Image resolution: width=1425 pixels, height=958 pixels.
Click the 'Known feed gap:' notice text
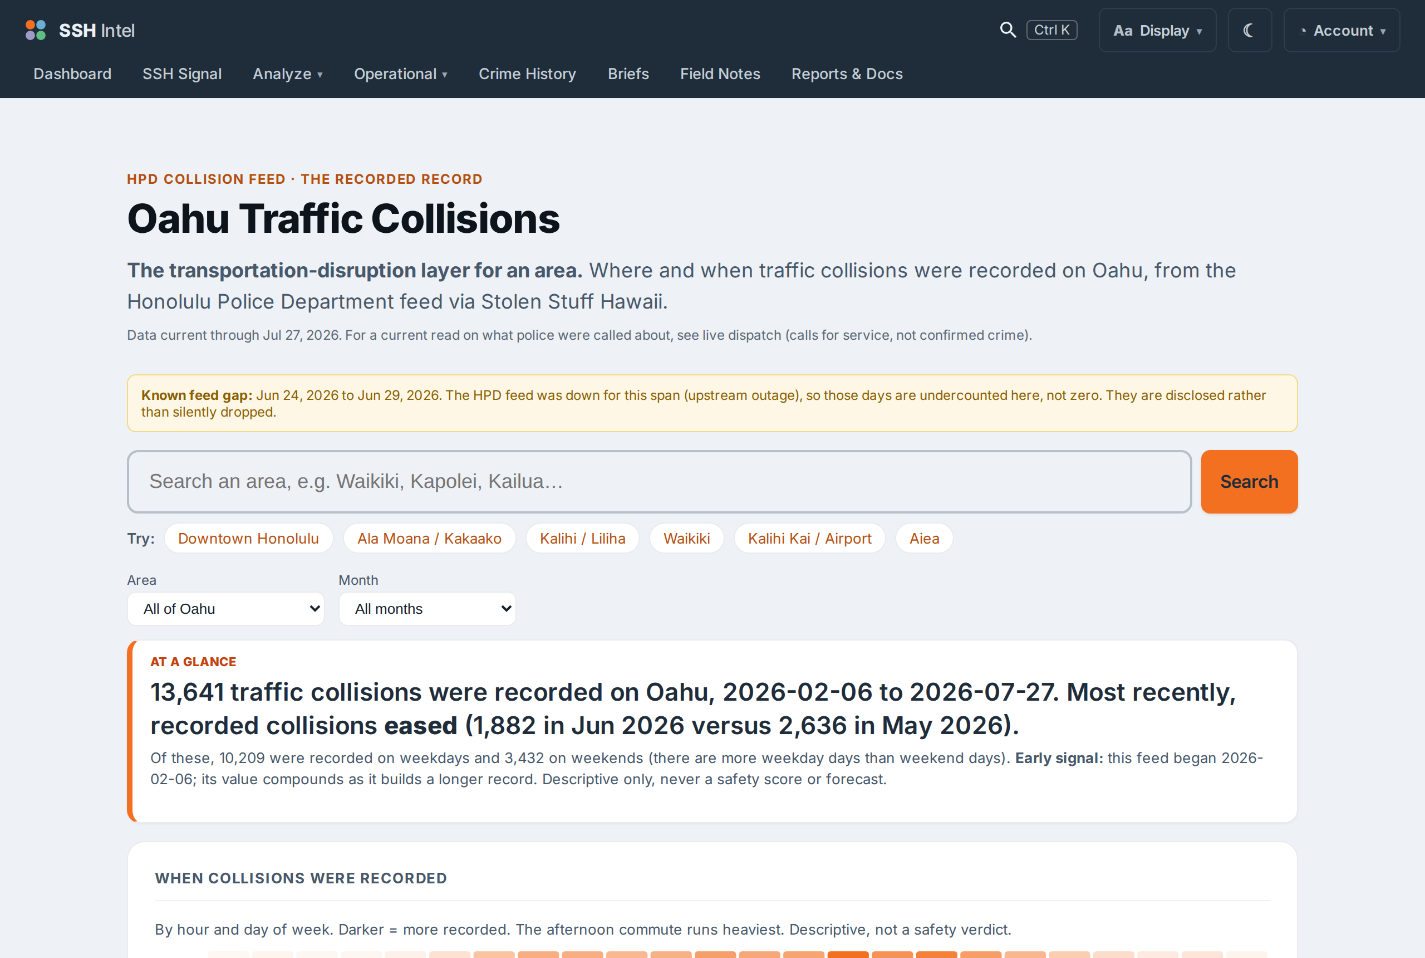pos(196,395)
